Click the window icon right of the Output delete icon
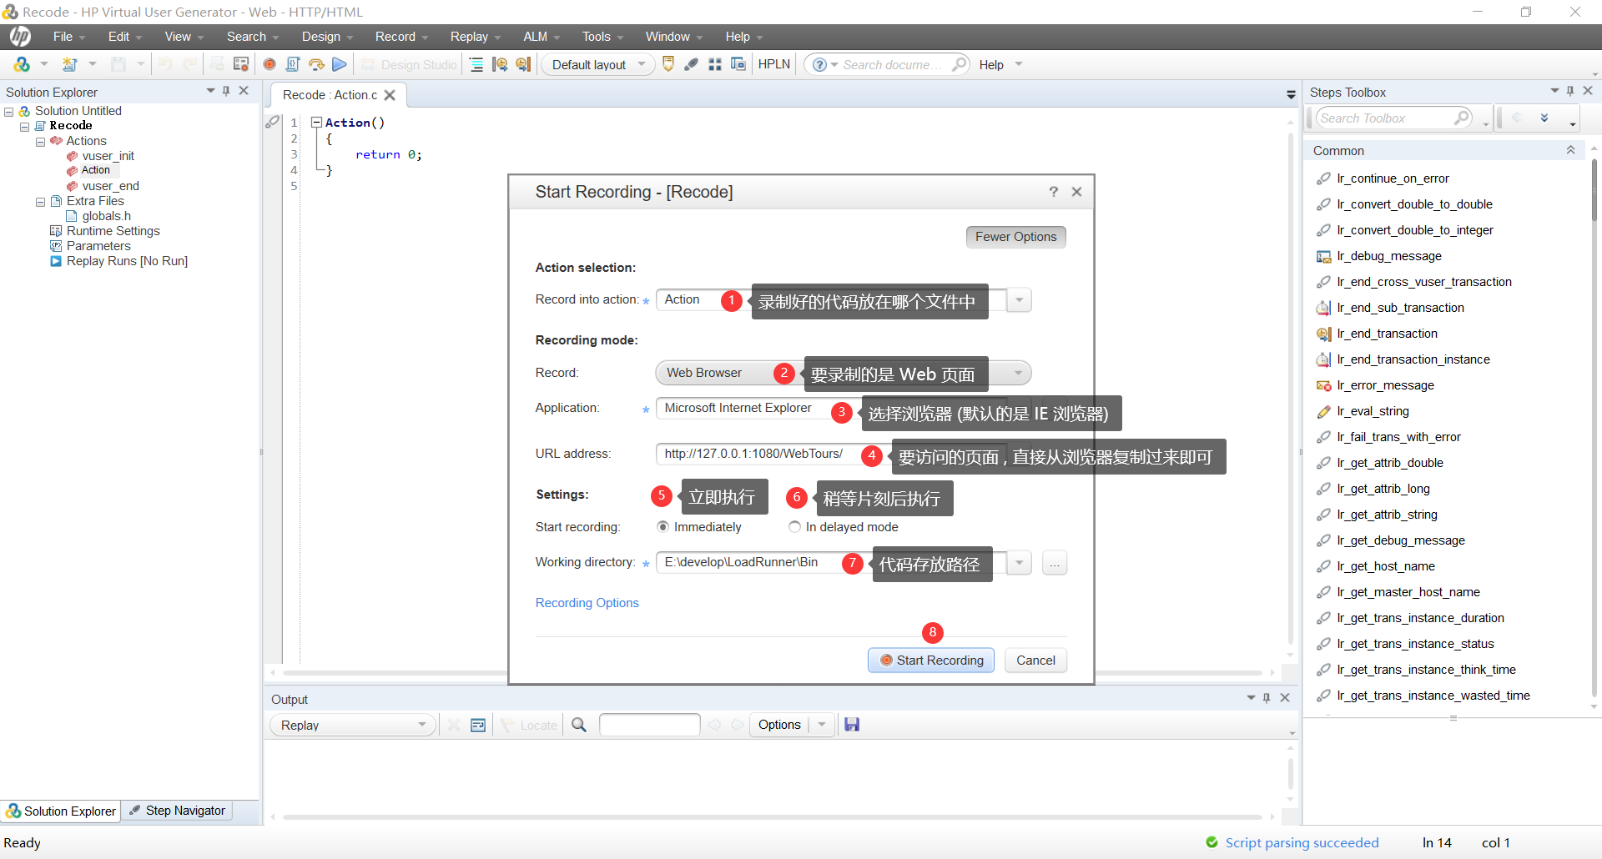 click(478, 725)
